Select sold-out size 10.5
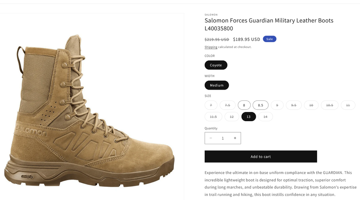 (x=330, y=105)
